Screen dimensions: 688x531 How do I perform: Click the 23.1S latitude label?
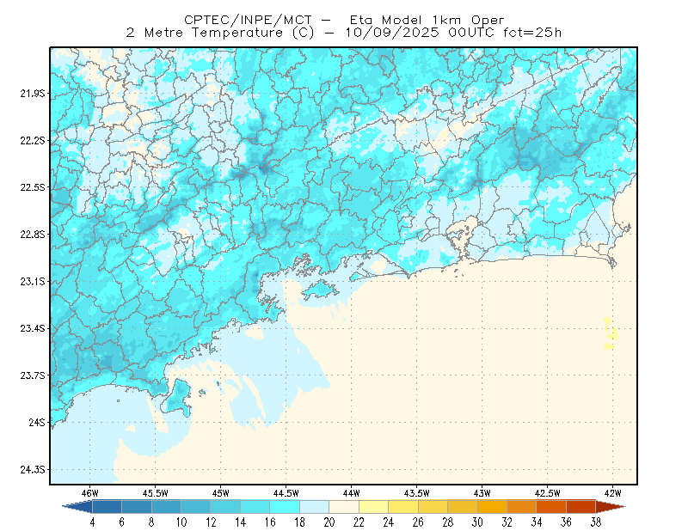coord(32,281)
